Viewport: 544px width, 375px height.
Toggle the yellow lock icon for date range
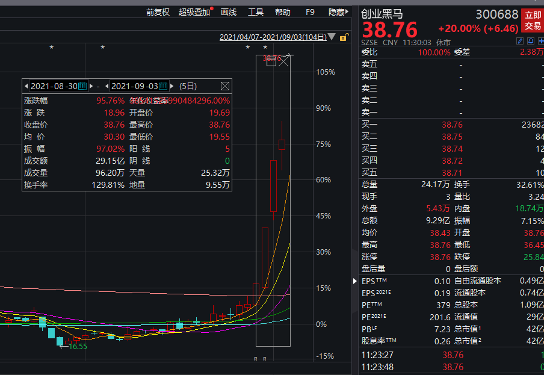pos(343,37)
